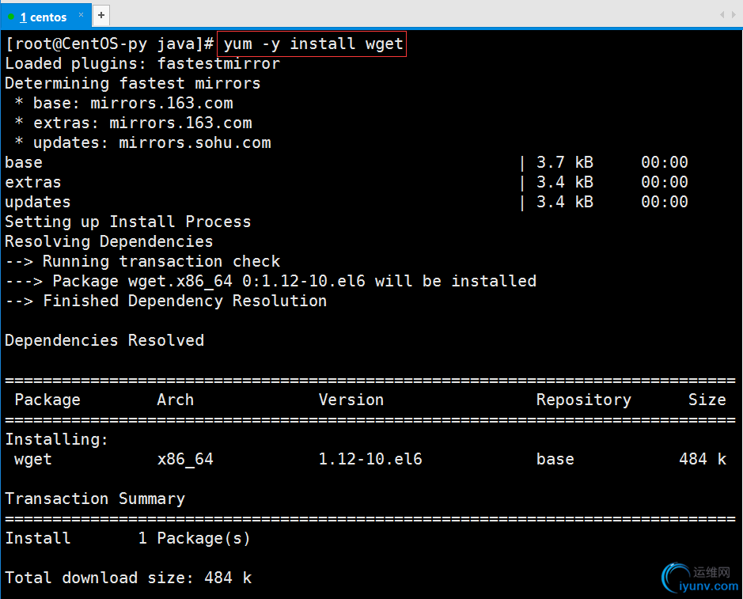Click mirrors.163.com on the base mirror line
This screenshot has width=743, height=599.
point(161,104)
